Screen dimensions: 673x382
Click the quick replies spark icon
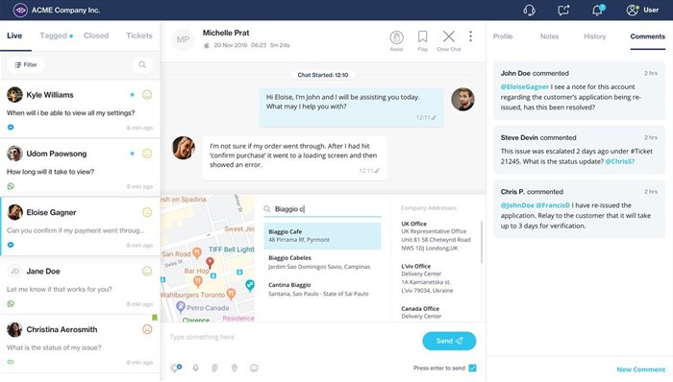[x=176, y=368]
